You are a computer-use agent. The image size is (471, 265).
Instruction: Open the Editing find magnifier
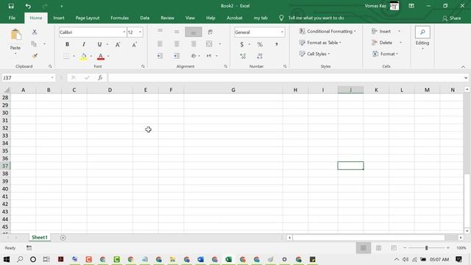tap(422, 32)
